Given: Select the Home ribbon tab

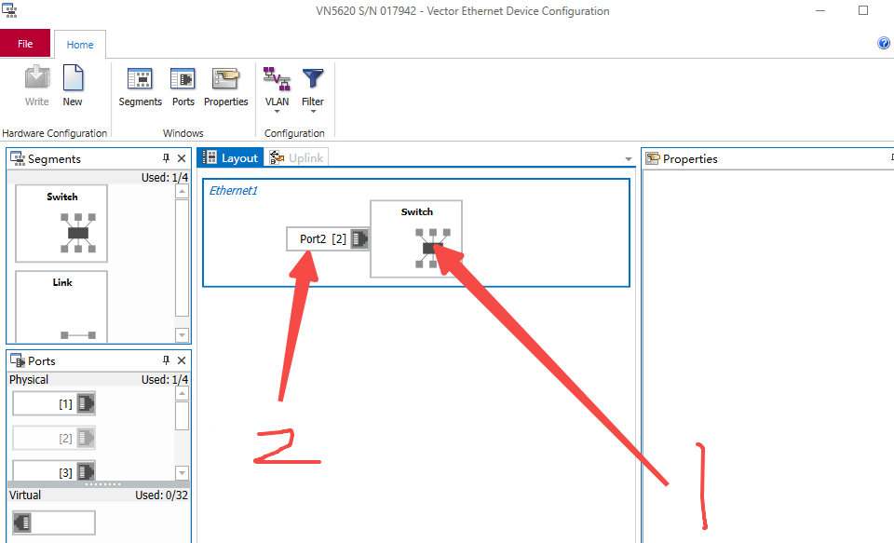Looking at the screenshot, I should click(80, 45).
